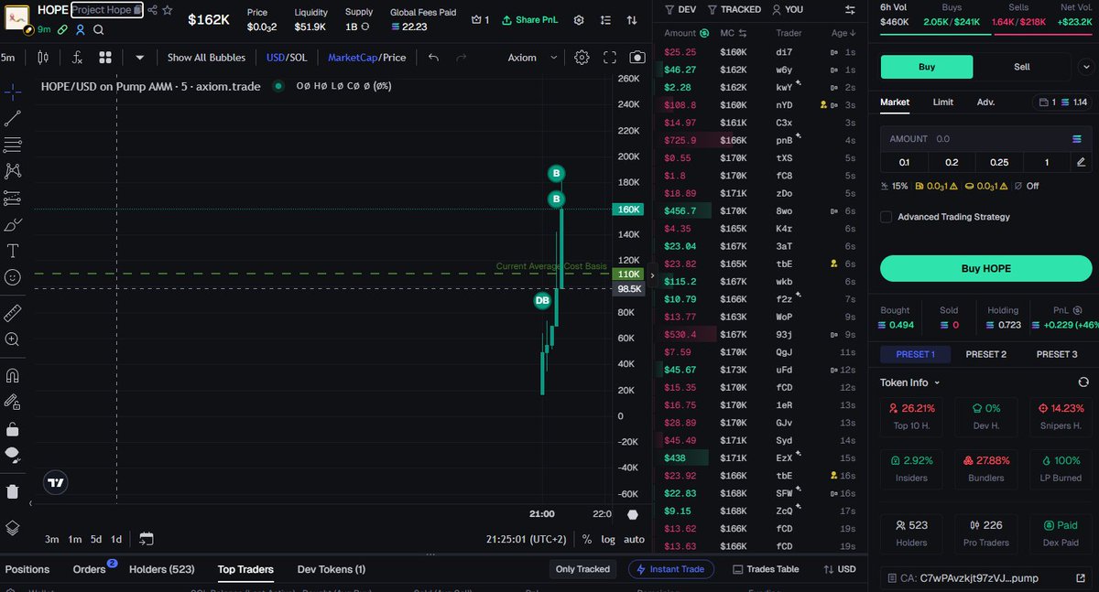Screen dimensions: 1099x592
Task: Select the ruler measure tool
Action: pos(13,313)
